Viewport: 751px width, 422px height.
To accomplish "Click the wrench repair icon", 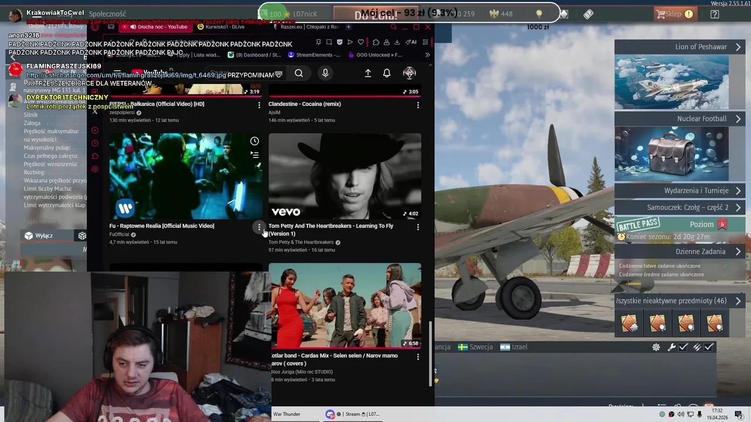I will [672, 347].
